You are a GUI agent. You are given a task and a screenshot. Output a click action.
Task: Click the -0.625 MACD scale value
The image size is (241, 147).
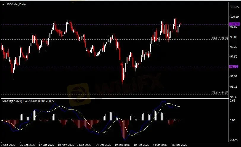coord(234,140)
